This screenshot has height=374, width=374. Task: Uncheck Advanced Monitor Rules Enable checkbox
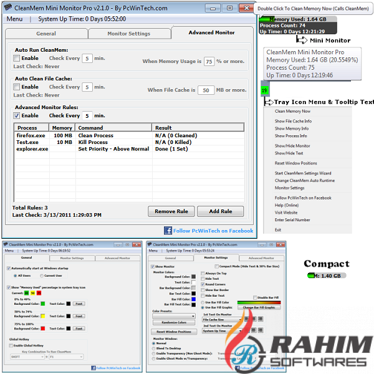tap(16, 116)
